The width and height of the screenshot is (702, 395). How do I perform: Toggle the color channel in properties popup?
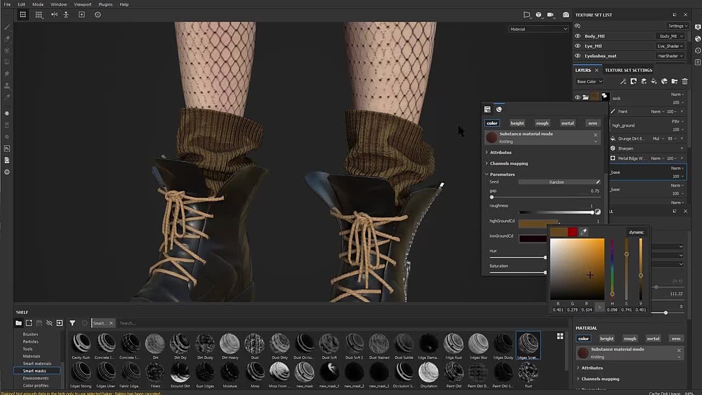492,123
